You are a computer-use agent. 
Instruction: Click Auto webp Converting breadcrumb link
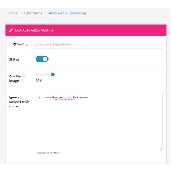(x=67, y=13)
